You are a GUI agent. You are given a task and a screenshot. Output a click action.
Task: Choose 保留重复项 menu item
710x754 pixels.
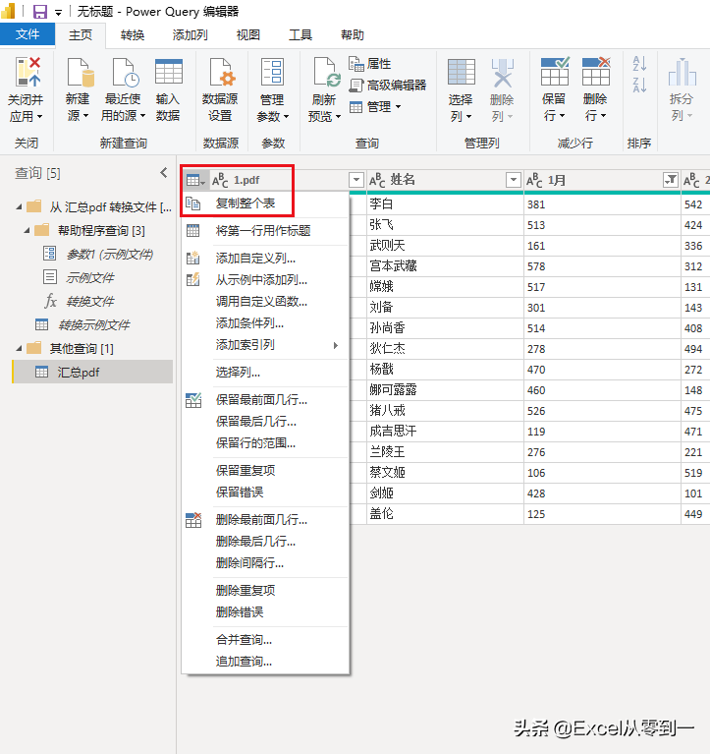pyautogui.click(x=265, y=470)
